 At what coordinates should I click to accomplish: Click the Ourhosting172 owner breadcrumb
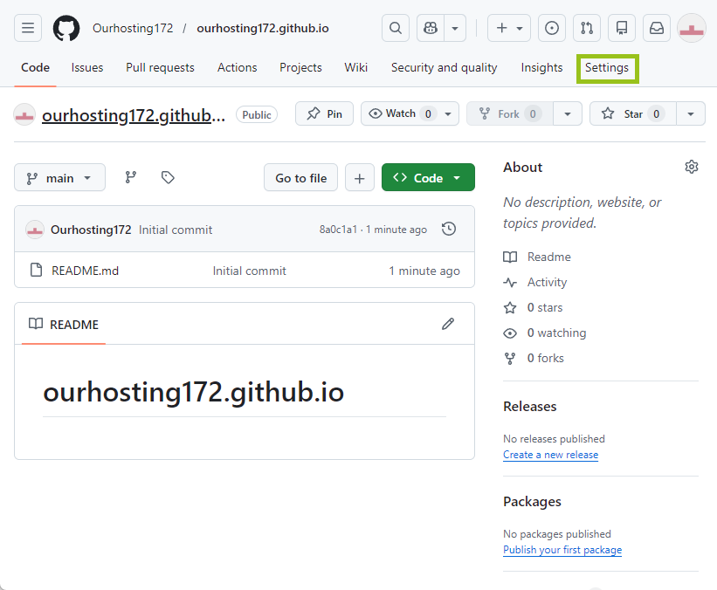133,28
